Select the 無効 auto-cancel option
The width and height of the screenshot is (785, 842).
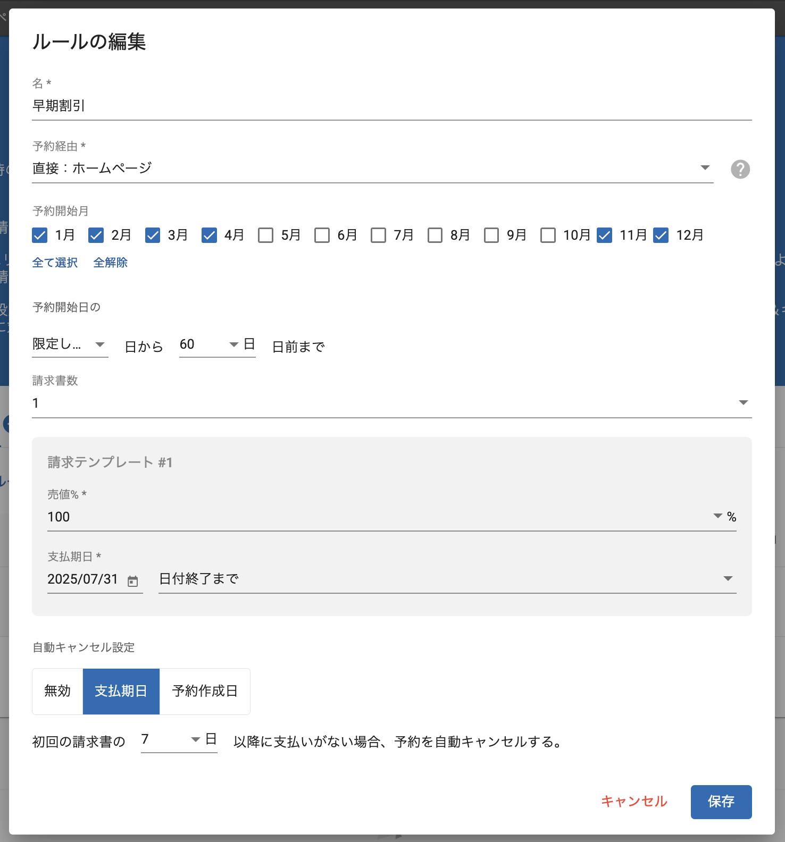pyautogui.click(x=57, y=691)
